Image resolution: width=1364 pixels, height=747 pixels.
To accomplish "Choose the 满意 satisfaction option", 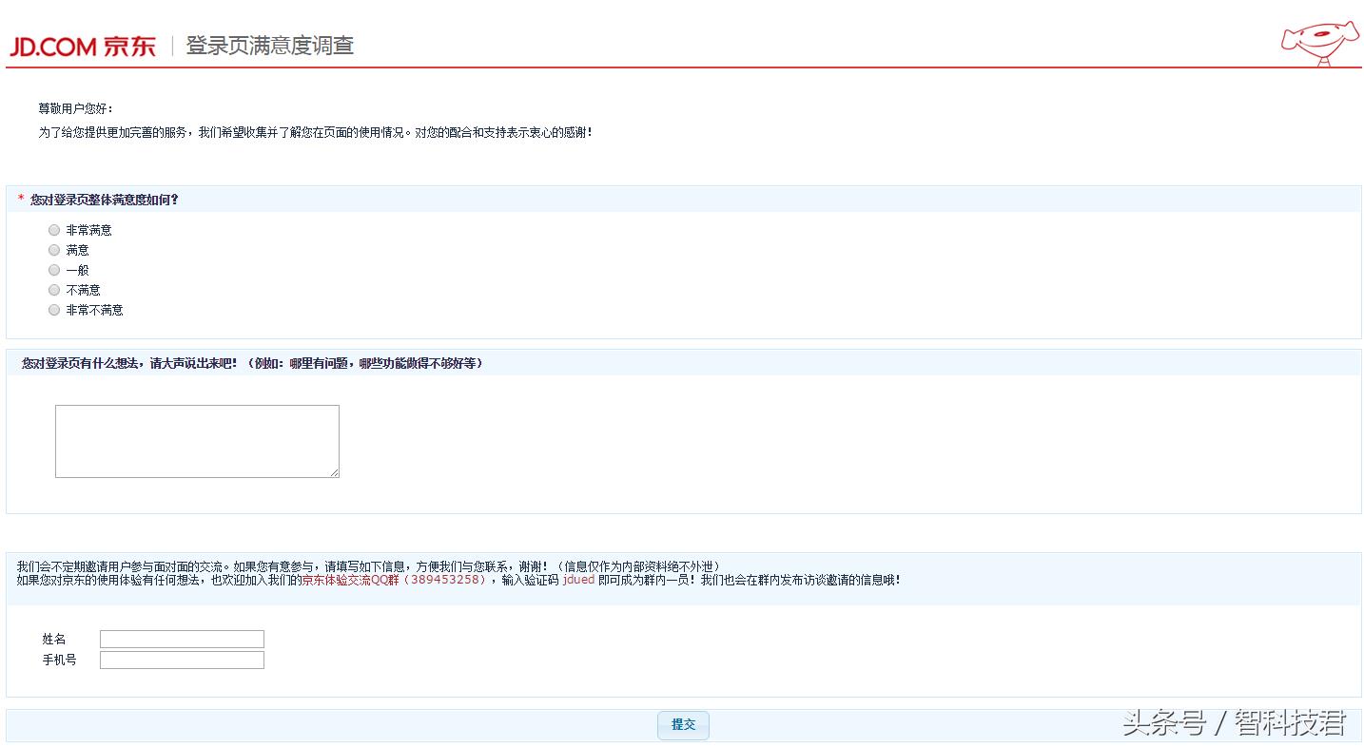I will (x=54, y=250).
